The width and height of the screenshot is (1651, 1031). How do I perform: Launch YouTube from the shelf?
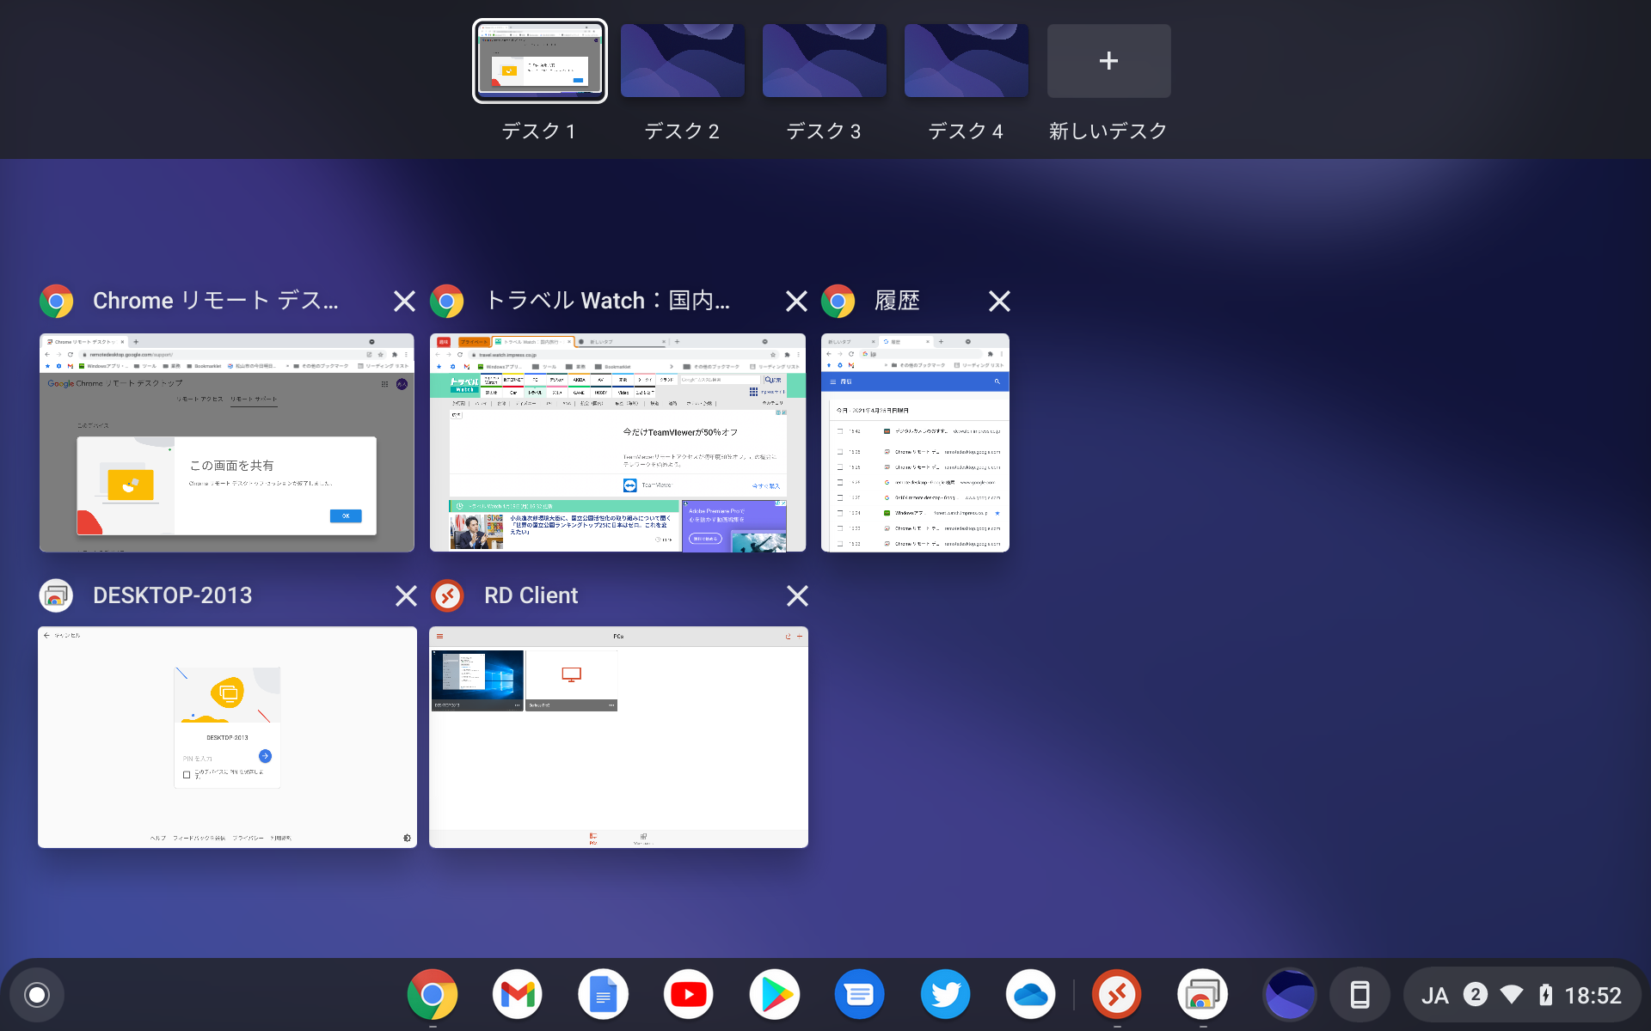point(688,995)
